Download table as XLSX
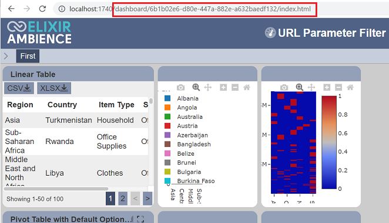 pos(54,88)
